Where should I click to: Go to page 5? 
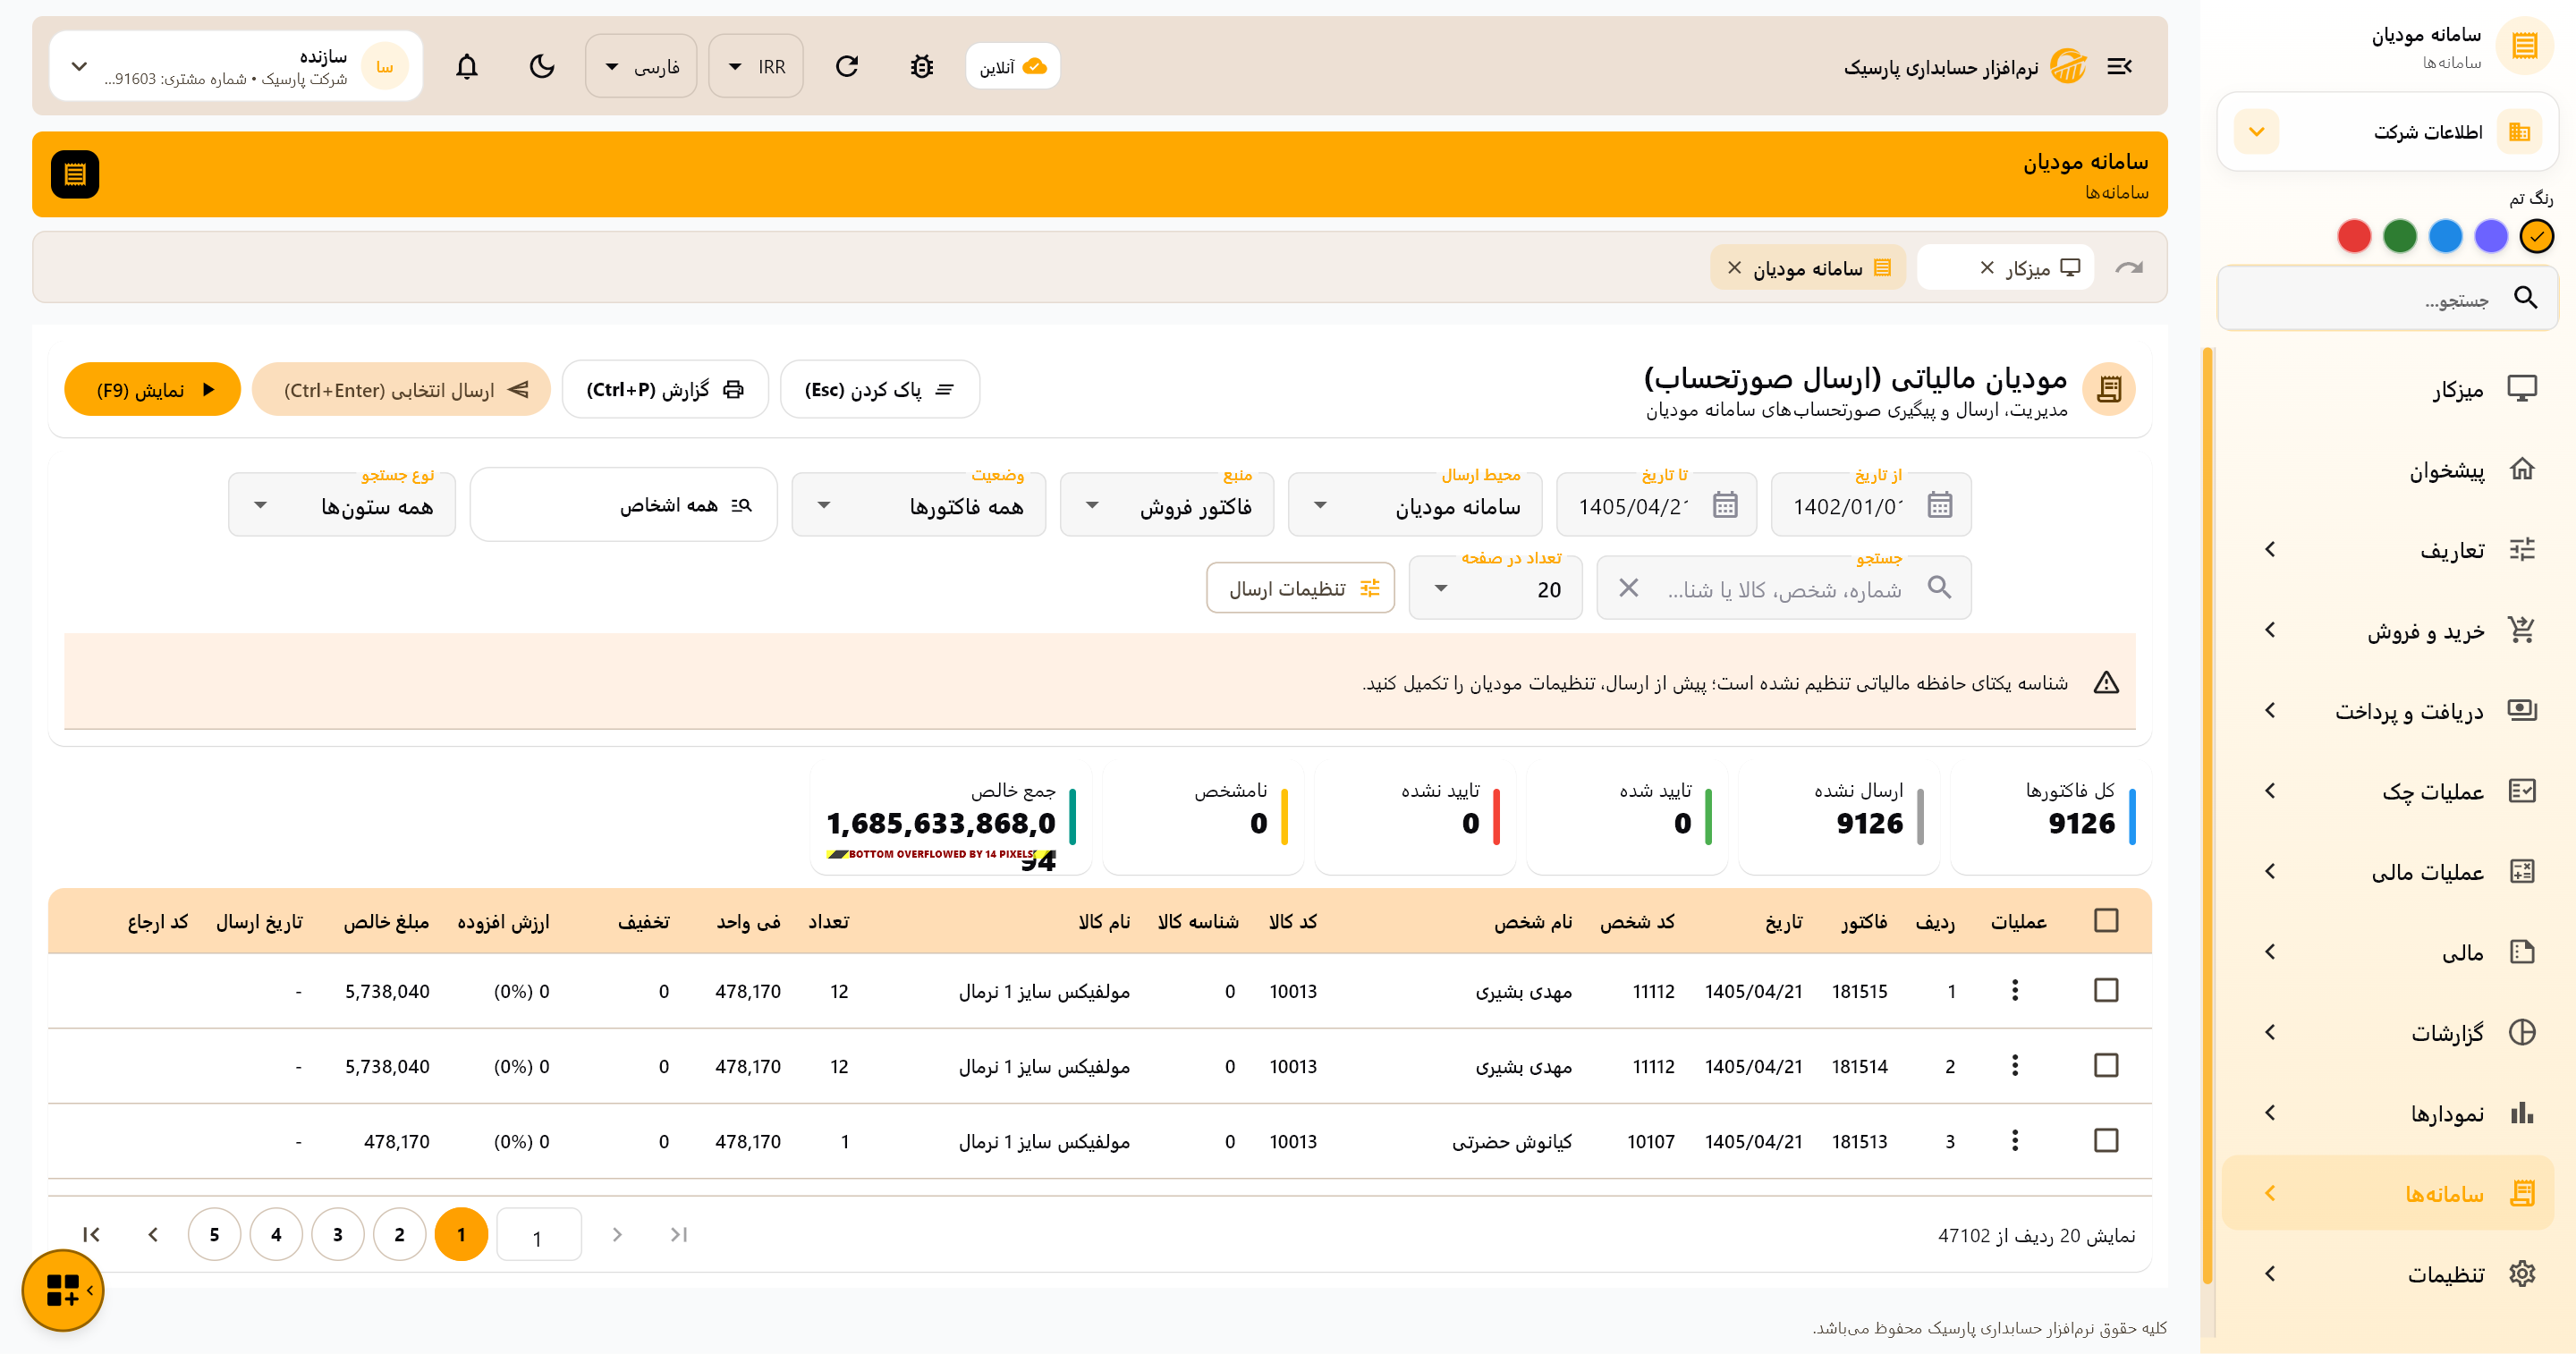214,1234
